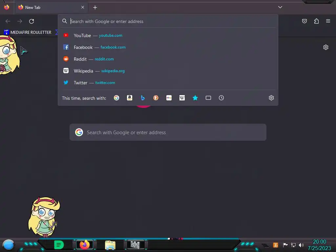
Task: Open the network tray icon
Action: (x=293, y=245)
